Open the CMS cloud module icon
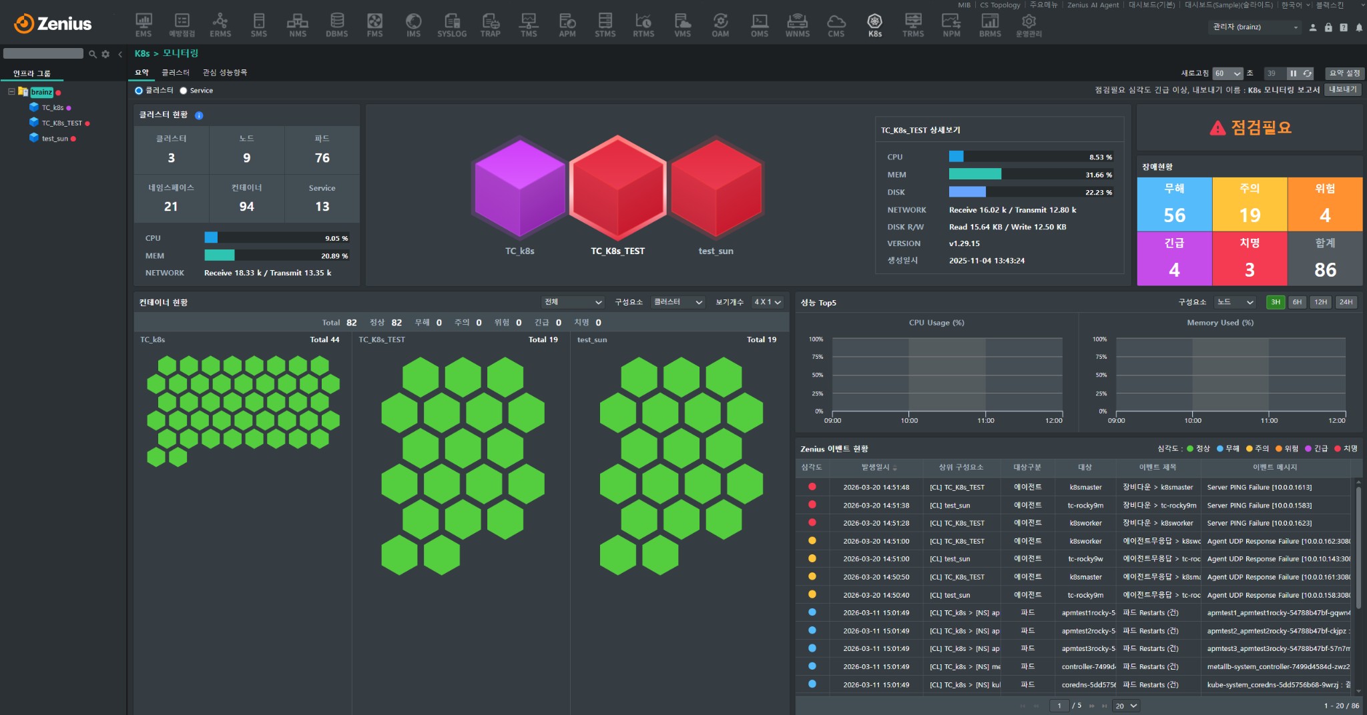Viewport: 1367px width, 715px height. pyautogui.click(x=836, y=25)
